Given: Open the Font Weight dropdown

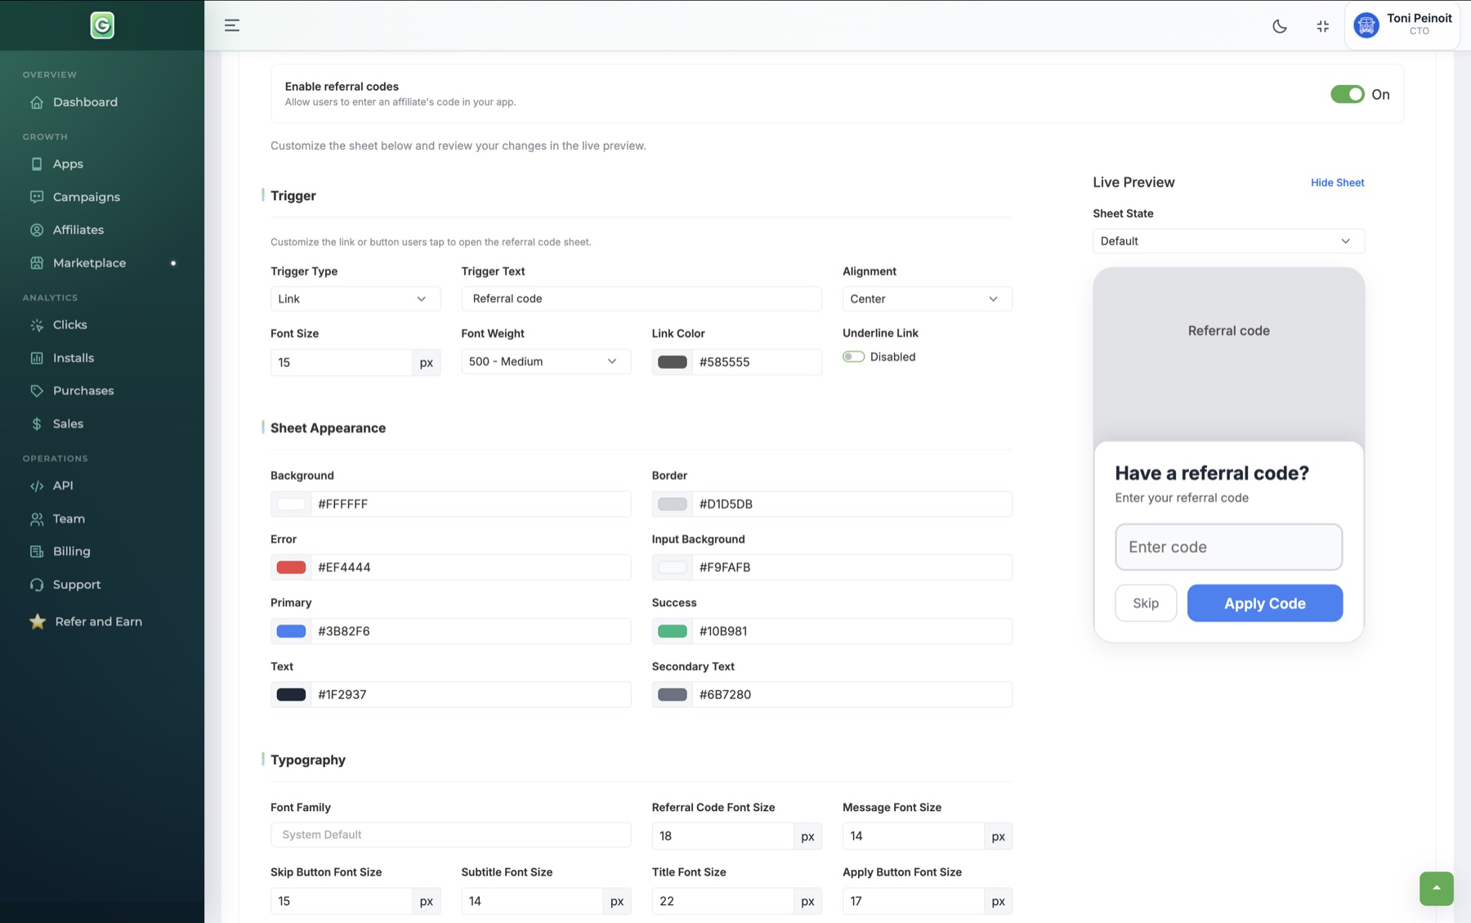Looking at the screenshot, I should coord(546,361).
